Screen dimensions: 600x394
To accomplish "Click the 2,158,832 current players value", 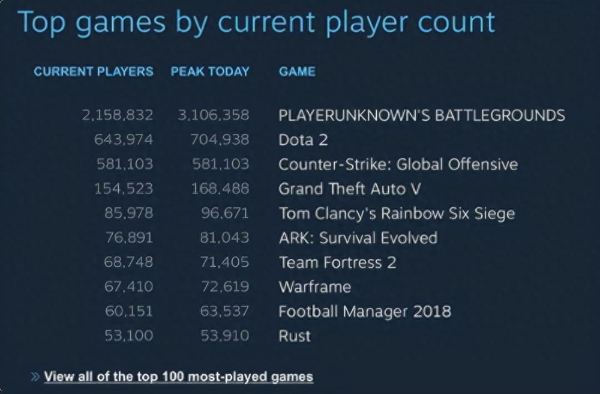I will 118,115.
